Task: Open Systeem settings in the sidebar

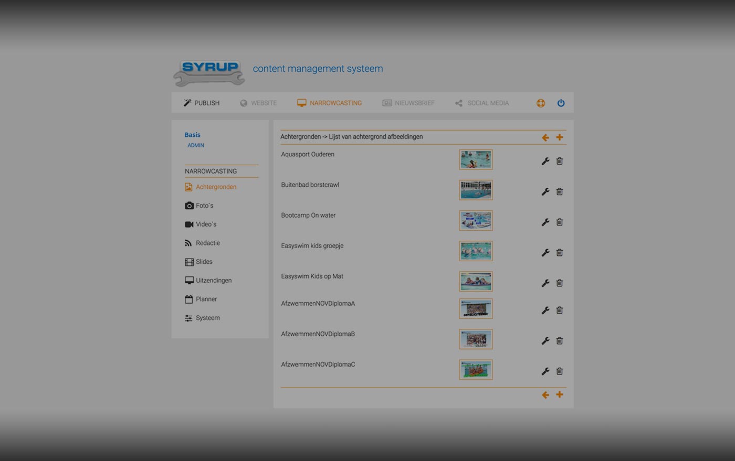Action: coord(207,318)
